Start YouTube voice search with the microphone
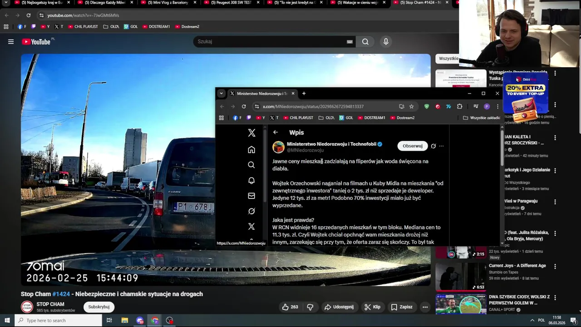 click(x=386, y=42)
